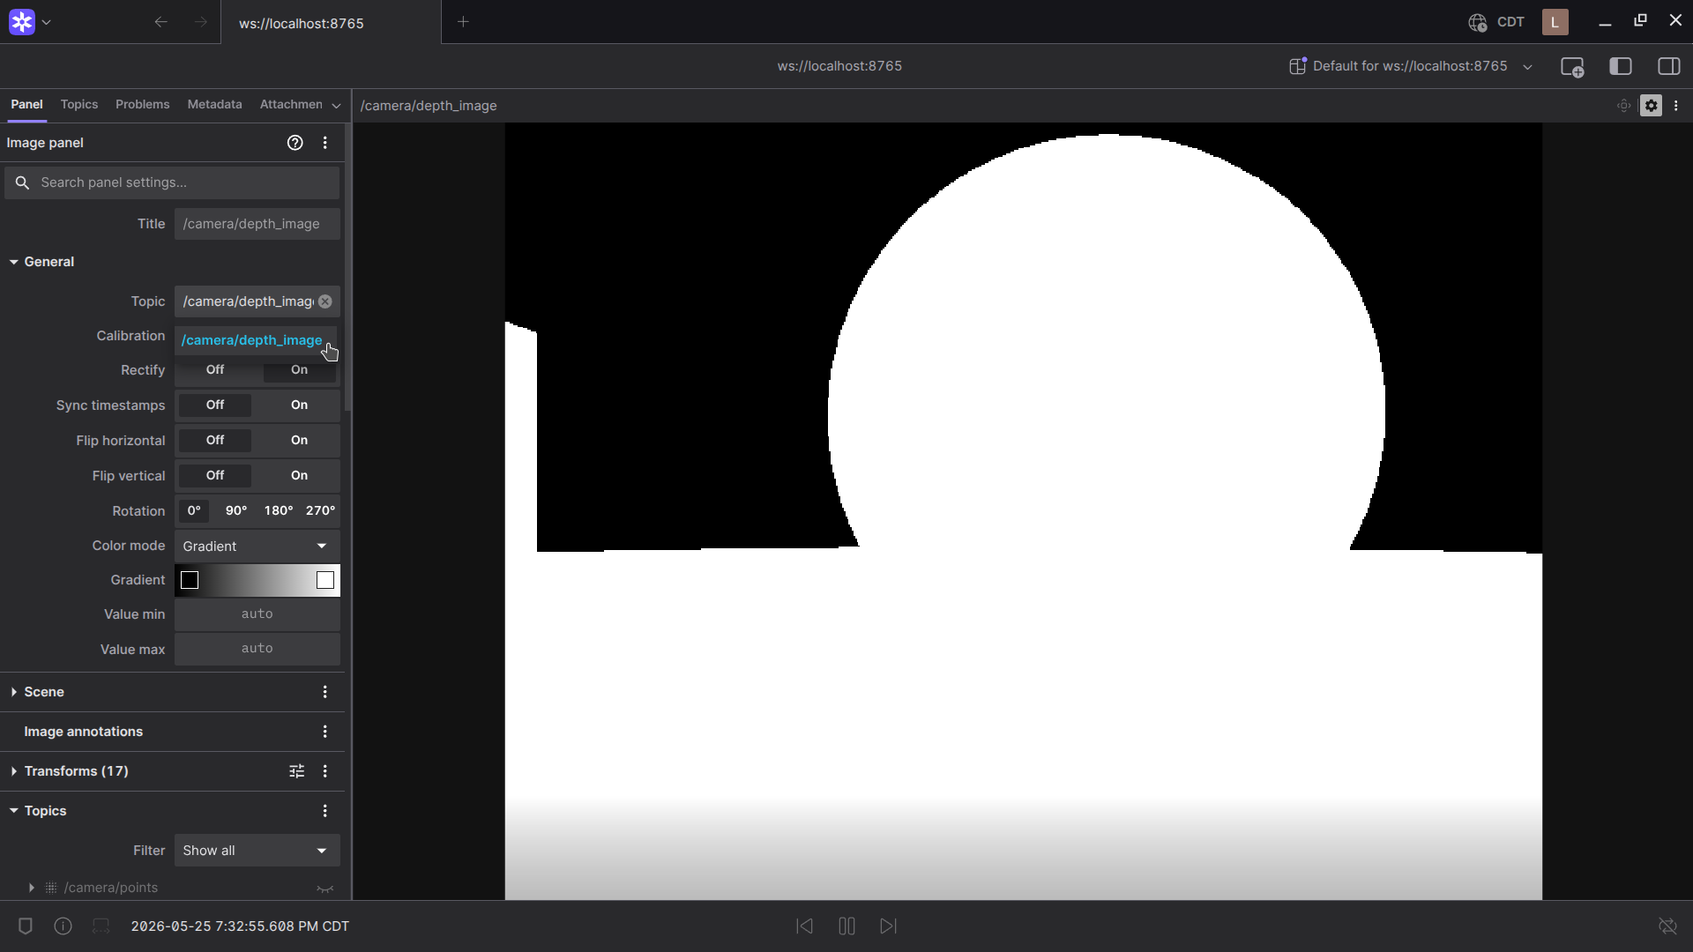The height and width of the screenshot is (952, 1693).
Task: Expand the Scene section
Action: [x=44, y=692]
